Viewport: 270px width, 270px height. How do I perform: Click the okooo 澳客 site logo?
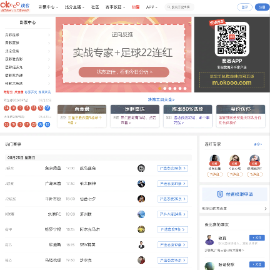(x=15, y=6)
